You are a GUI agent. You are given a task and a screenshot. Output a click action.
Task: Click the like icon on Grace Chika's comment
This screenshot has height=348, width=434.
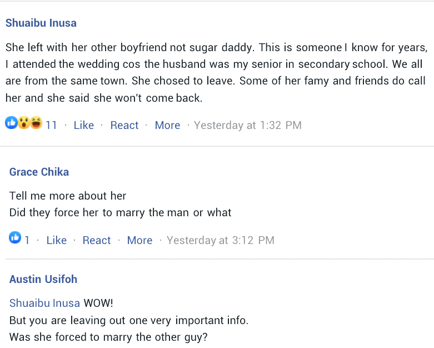click(15, 238)
